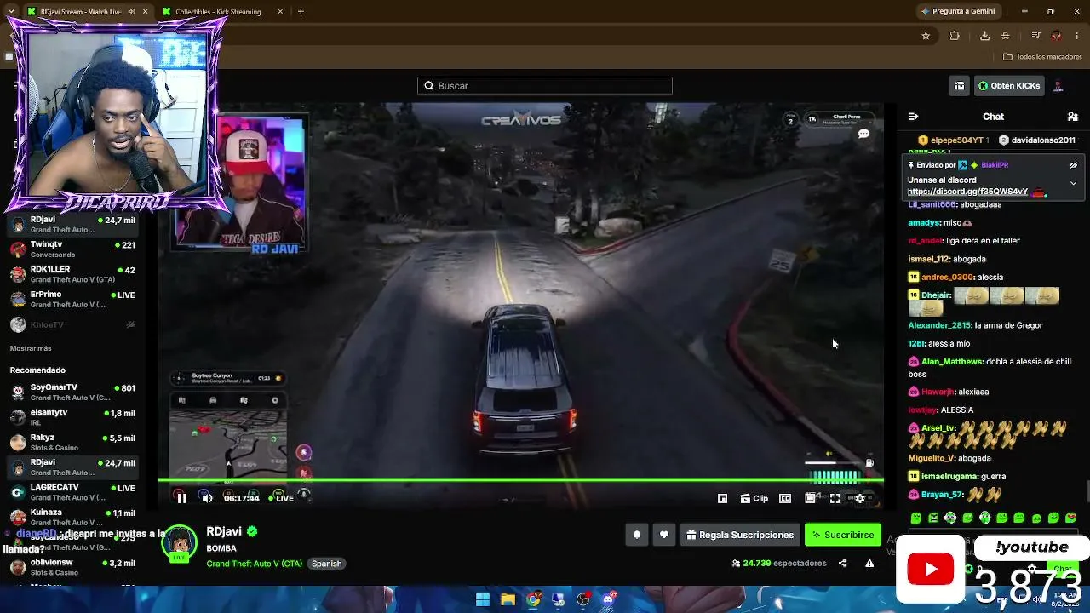Open the browser extensions puzzle icon
Screen dimensions: 1090x613
[x=955, y=36]
